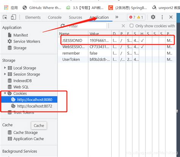
Task: Select the IndexedDB storage item
Action: (20, 81)
